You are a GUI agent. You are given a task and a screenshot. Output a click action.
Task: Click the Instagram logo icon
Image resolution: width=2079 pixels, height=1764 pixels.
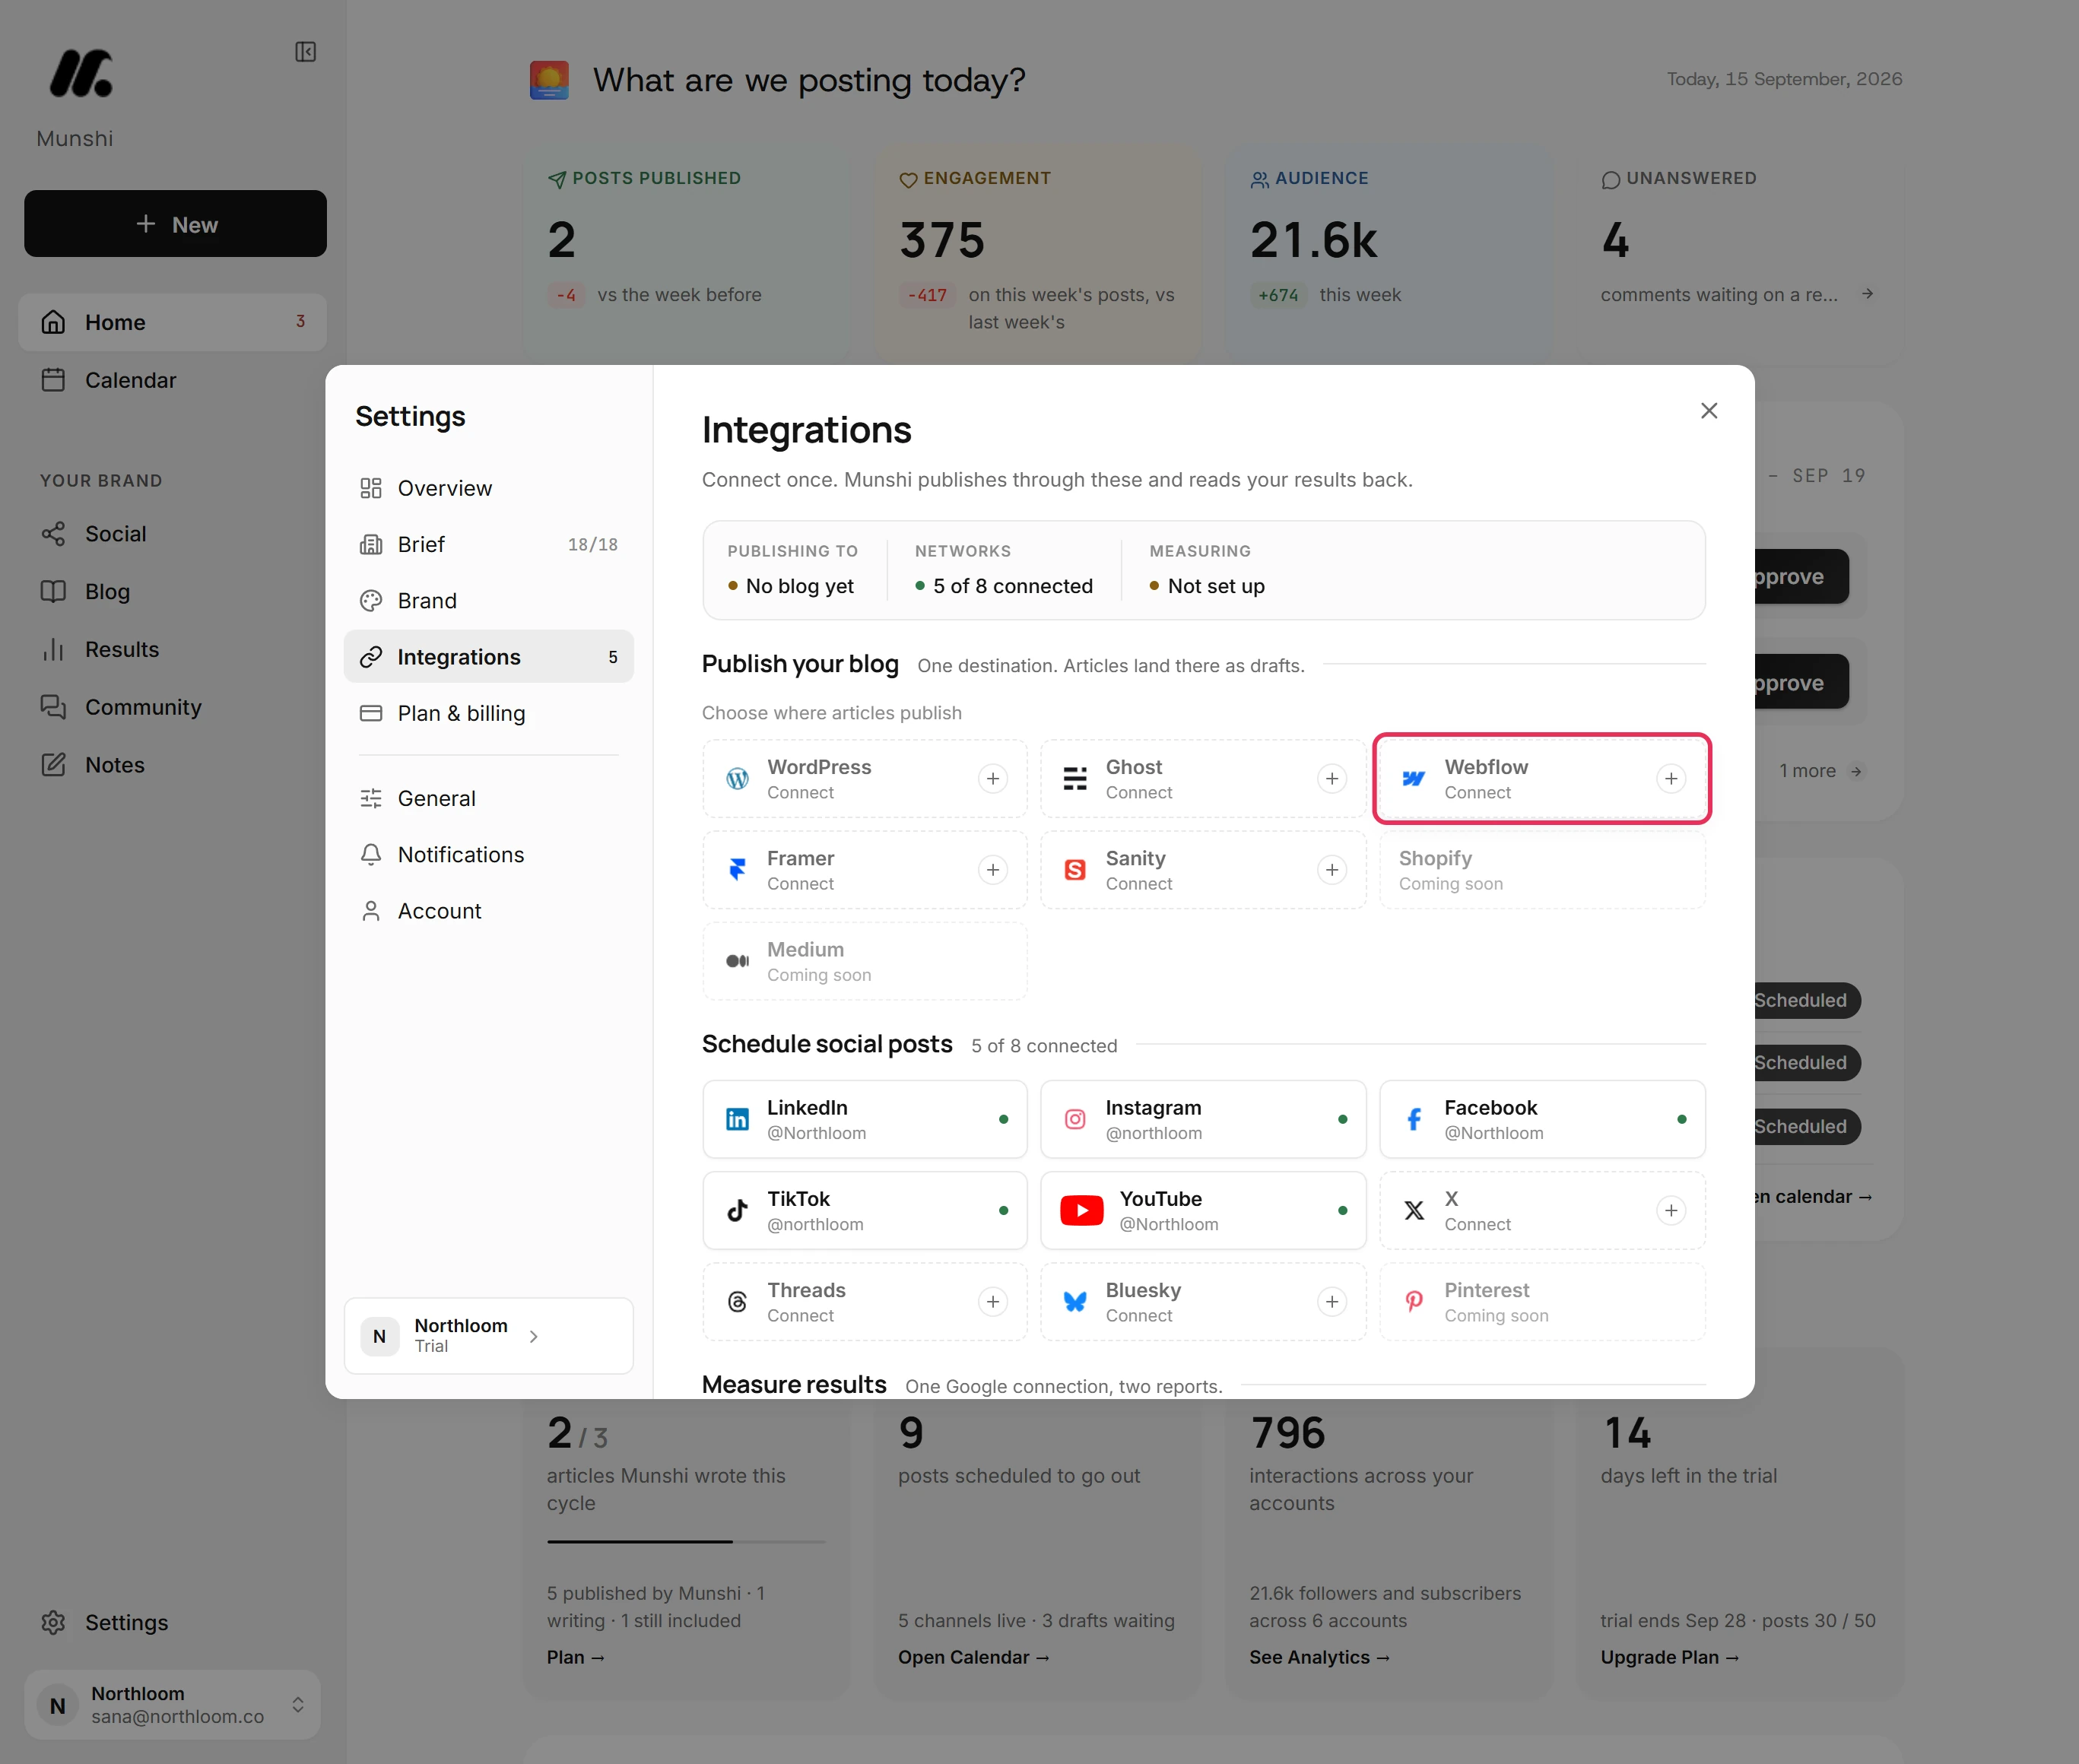(1075, 1120)
